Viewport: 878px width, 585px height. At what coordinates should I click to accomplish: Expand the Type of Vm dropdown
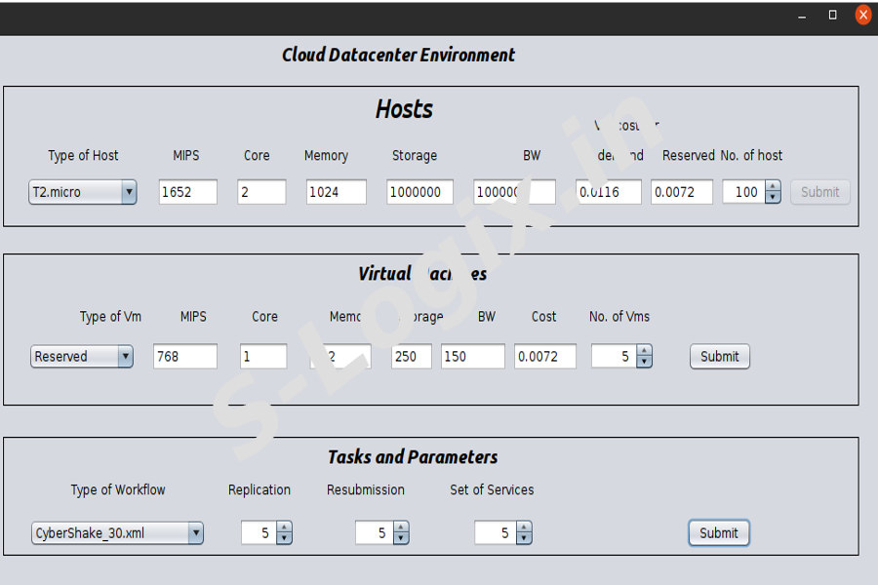tap(81, 357)
